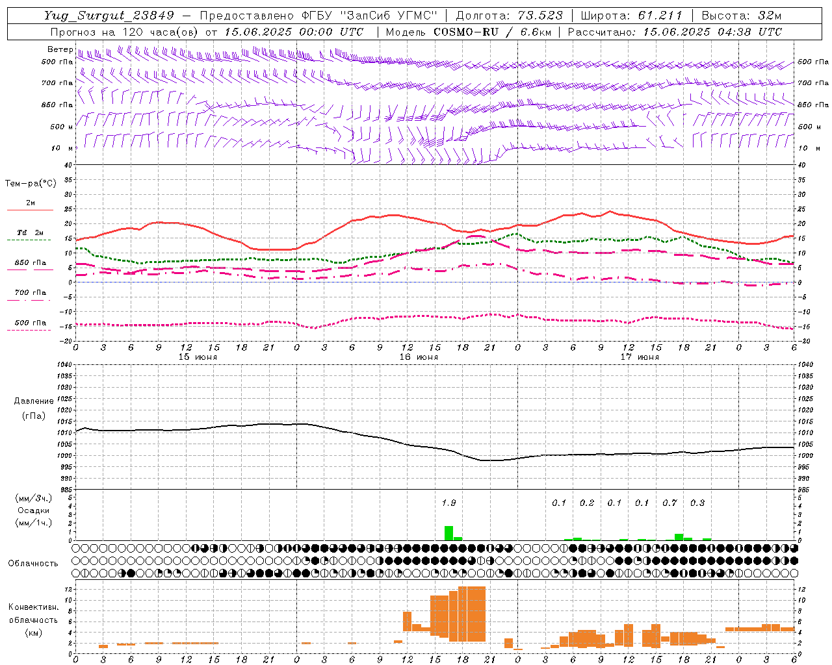
Task: Select the 'Долгота: 73.523' value
Action: [509, 16]
